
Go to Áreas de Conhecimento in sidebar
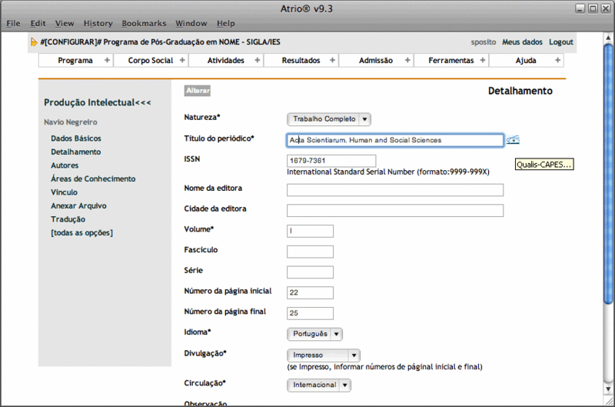click(93, 179)
